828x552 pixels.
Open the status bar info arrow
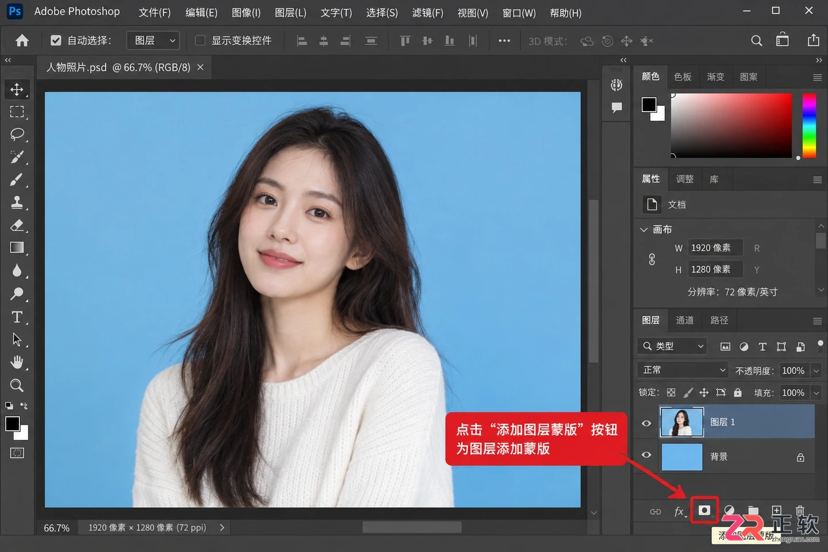point(222,527)
